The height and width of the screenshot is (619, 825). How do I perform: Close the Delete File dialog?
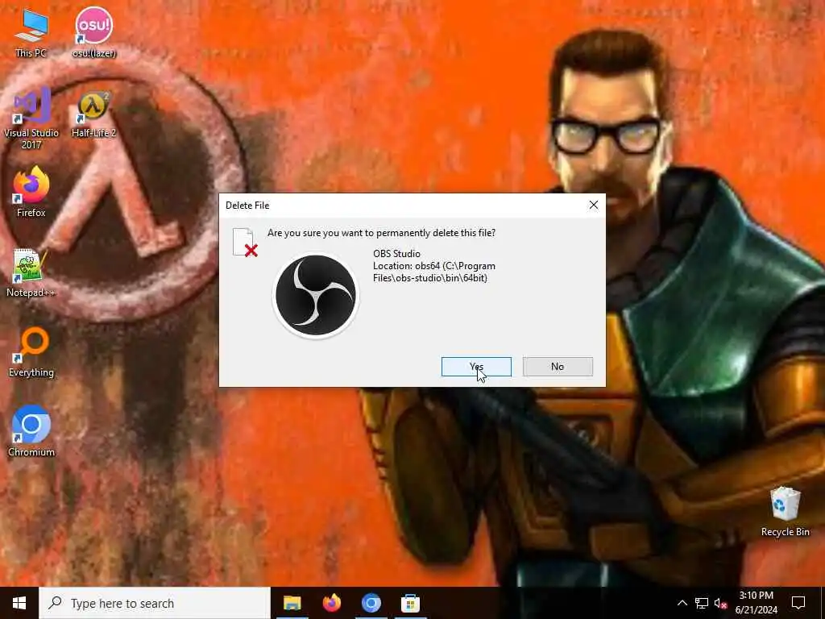[594, 206]
